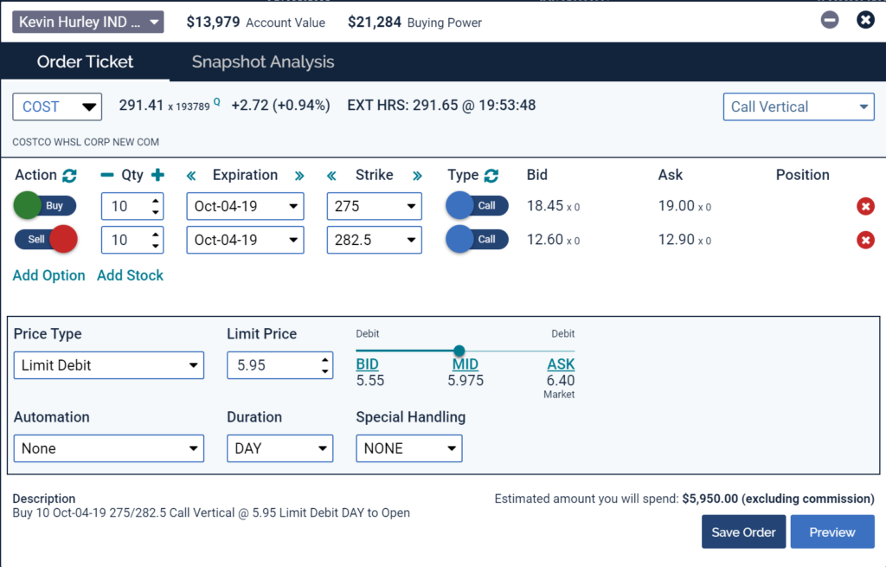Toggle the Buy action switch
Screen dimensions: 886x567
[45, 206]
